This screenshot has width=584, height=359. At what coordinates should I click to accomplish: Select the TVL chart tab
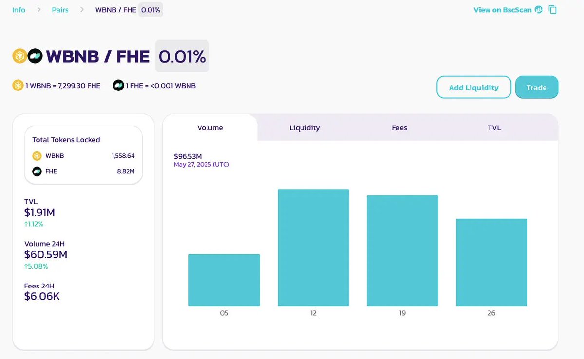[x=494, y=127]
